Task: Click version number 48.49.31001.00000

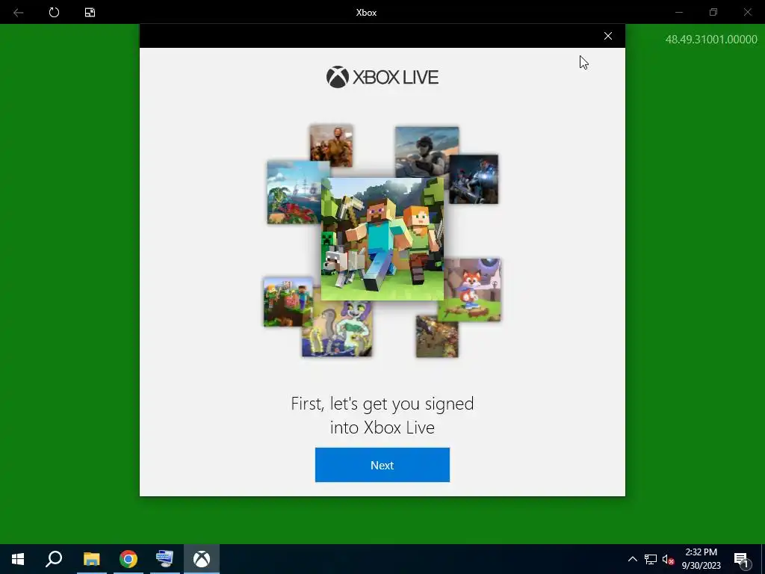Action: tap(711, 40)
